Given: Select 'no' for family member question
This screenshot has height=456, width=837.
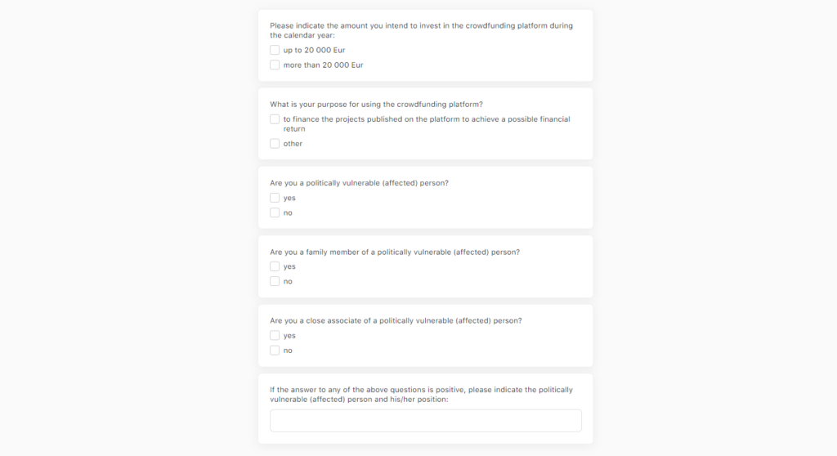Looking at the screenshot, I should pos(275,281).
